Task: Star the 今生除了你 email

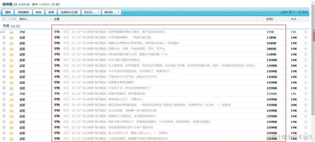Action: coord(306,88)
